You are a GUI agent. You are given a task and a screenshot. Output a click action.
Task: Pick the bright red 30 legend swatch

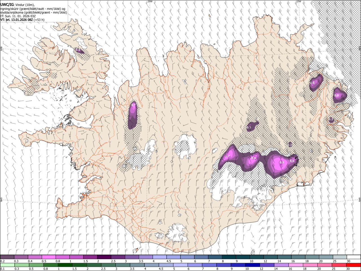point(353,265)
